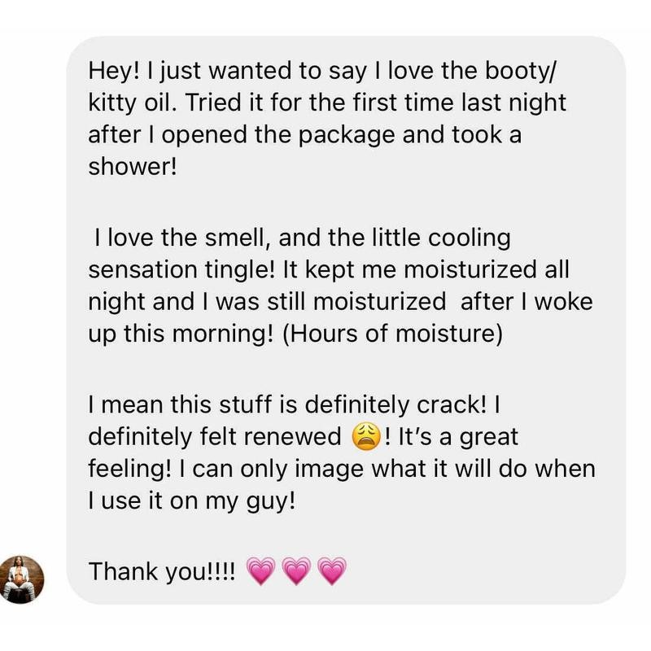Click the "(Hours of moisture)" phrase

(392, 334)
